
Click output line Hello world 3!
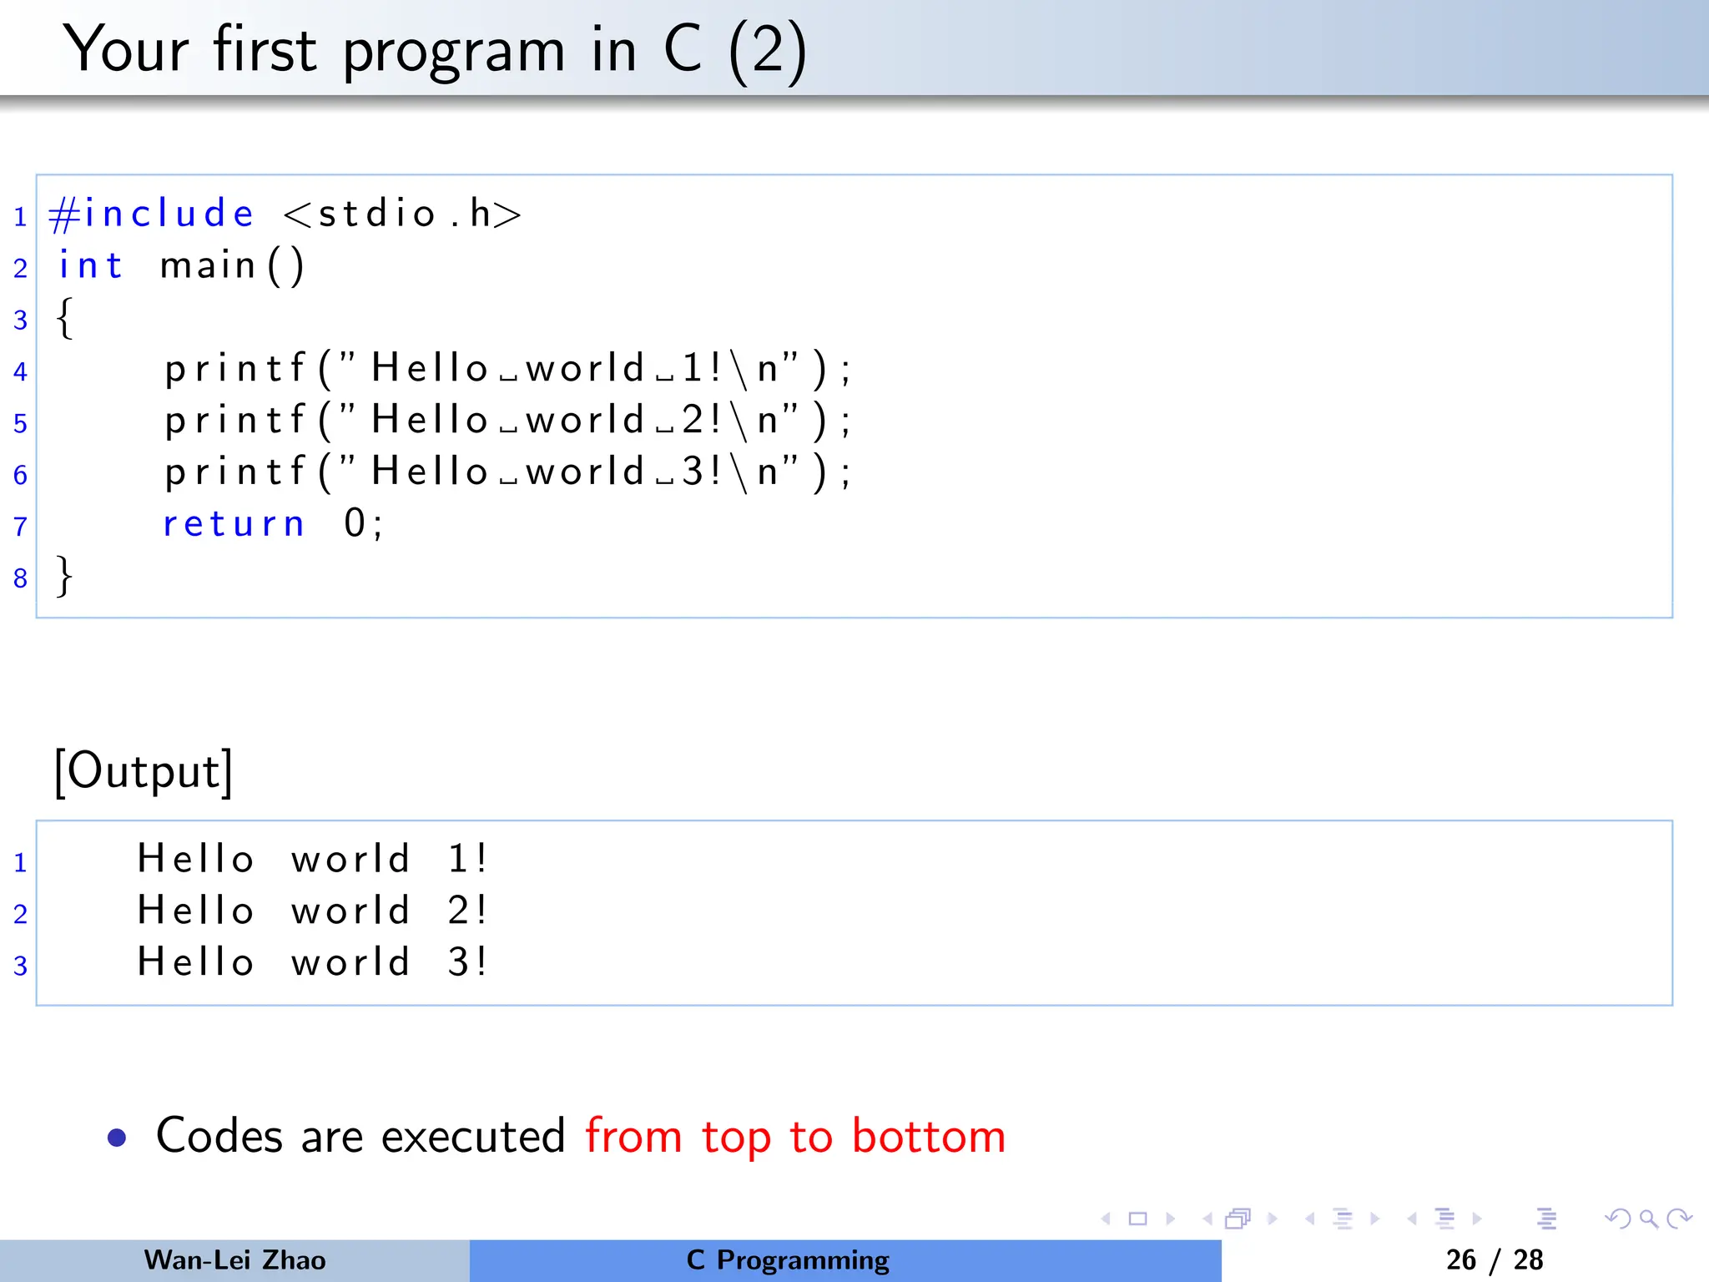coord(312,962)
